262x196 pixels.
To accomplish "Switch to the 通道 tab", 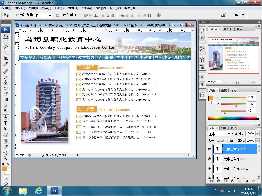I will click(224, 128).
